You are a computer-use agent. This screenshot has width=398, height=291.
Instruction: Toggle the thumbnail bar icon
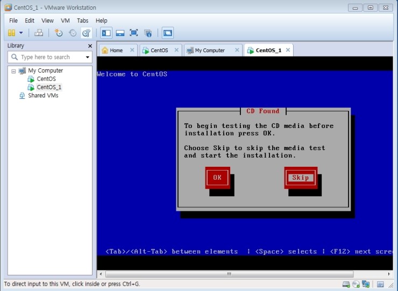point(120,33)
